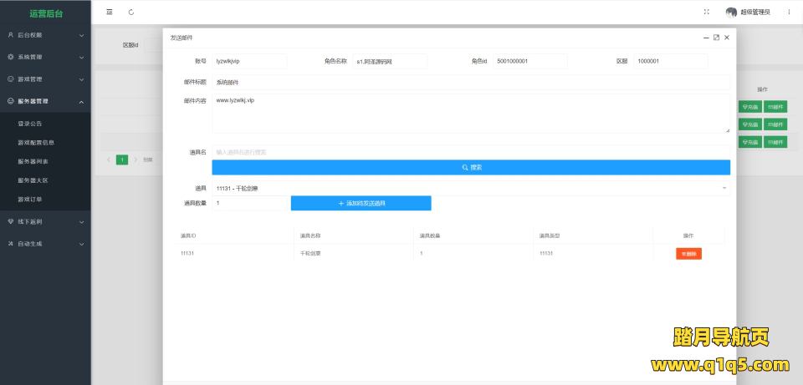Screen dimensions: 803x385
Task: Delete the 千轮剑票 item row
Action: coord(688,254)
